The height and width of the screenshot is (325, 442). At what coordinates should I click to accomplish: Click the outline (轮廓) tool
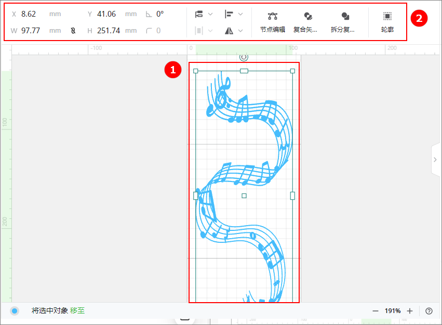click(387, 22)
